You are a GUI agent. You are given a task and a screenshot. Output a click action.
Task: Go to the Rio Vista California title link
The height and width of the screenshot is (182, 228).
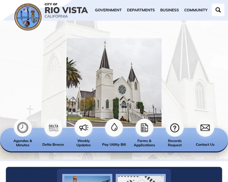point(66,11)
